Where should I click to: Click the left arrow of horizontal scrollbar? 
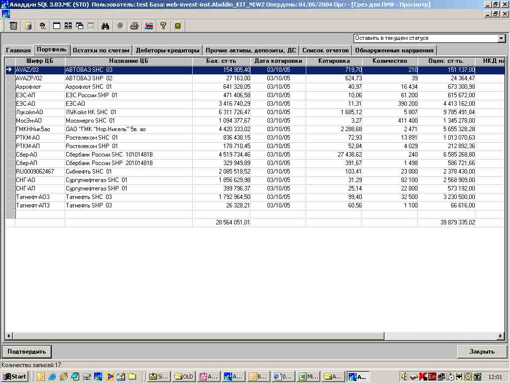point(9,336)
